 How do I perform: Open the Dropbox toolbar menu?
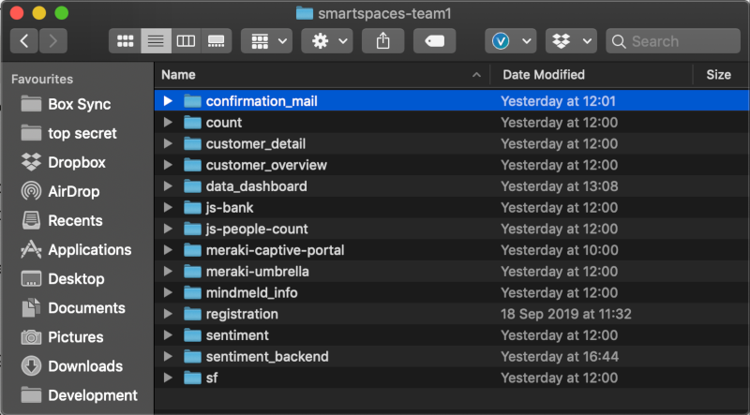point(571,41)
